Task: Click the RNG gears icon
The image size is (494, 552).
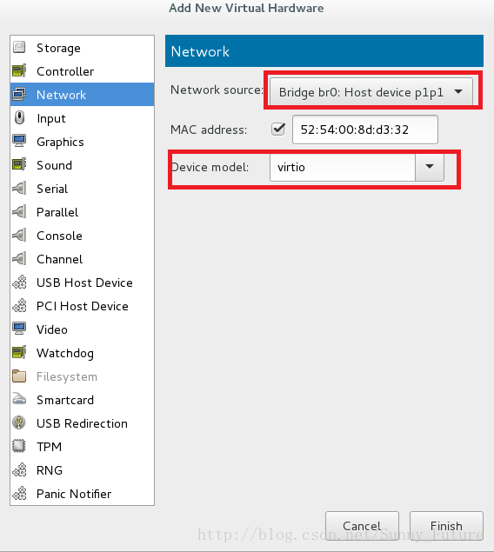Action: point(19,469)
